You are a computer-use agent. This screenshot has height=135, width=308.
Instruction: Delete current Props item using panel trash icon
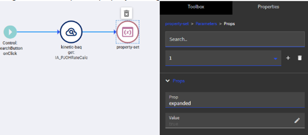pyautogui.click(x=300, y=58)
